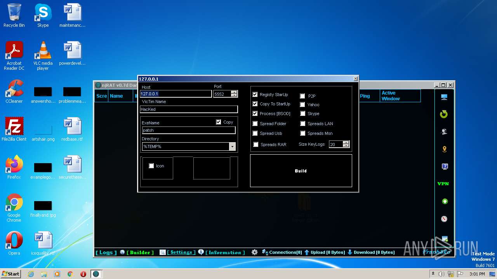
Task: Click the gear icon in njRAT status bar
Action: [254, 252]
